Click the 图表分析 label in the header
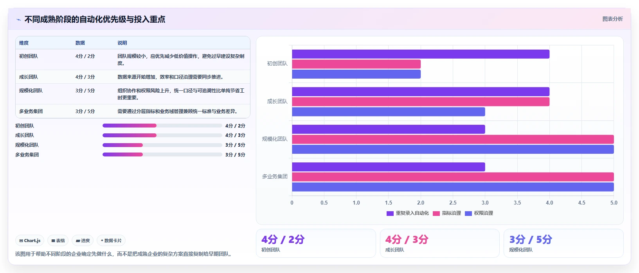This screenshot has height=273, width=639. (612, 19)
